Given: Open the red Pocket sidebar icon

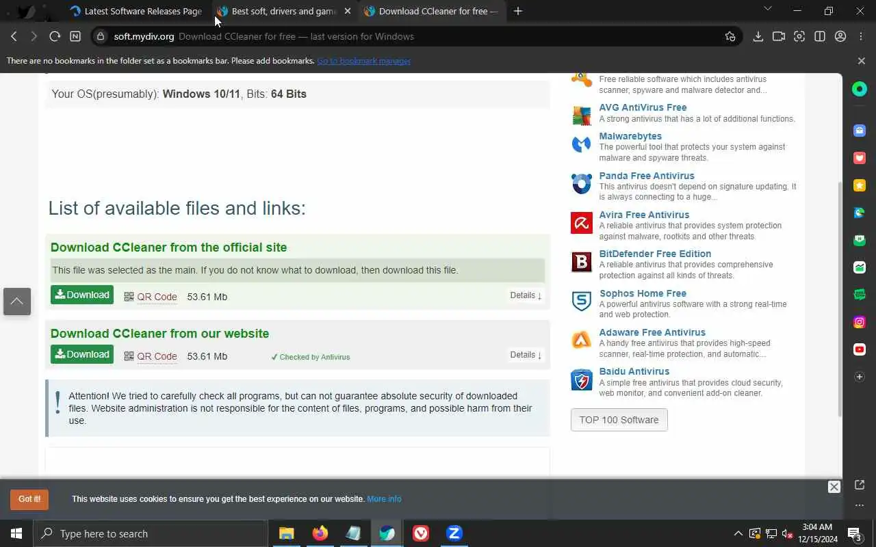Looking at the screenshot, I should [860, 158].
